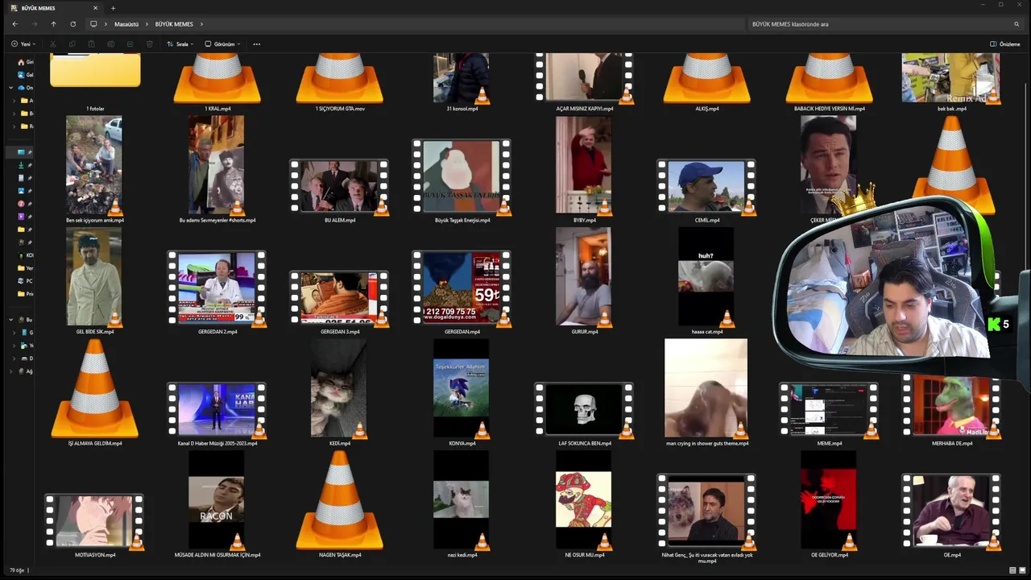Select the haaaa cat.mp4 thumbnail
Screen dimensions: 1031x580
click(706, 278)
